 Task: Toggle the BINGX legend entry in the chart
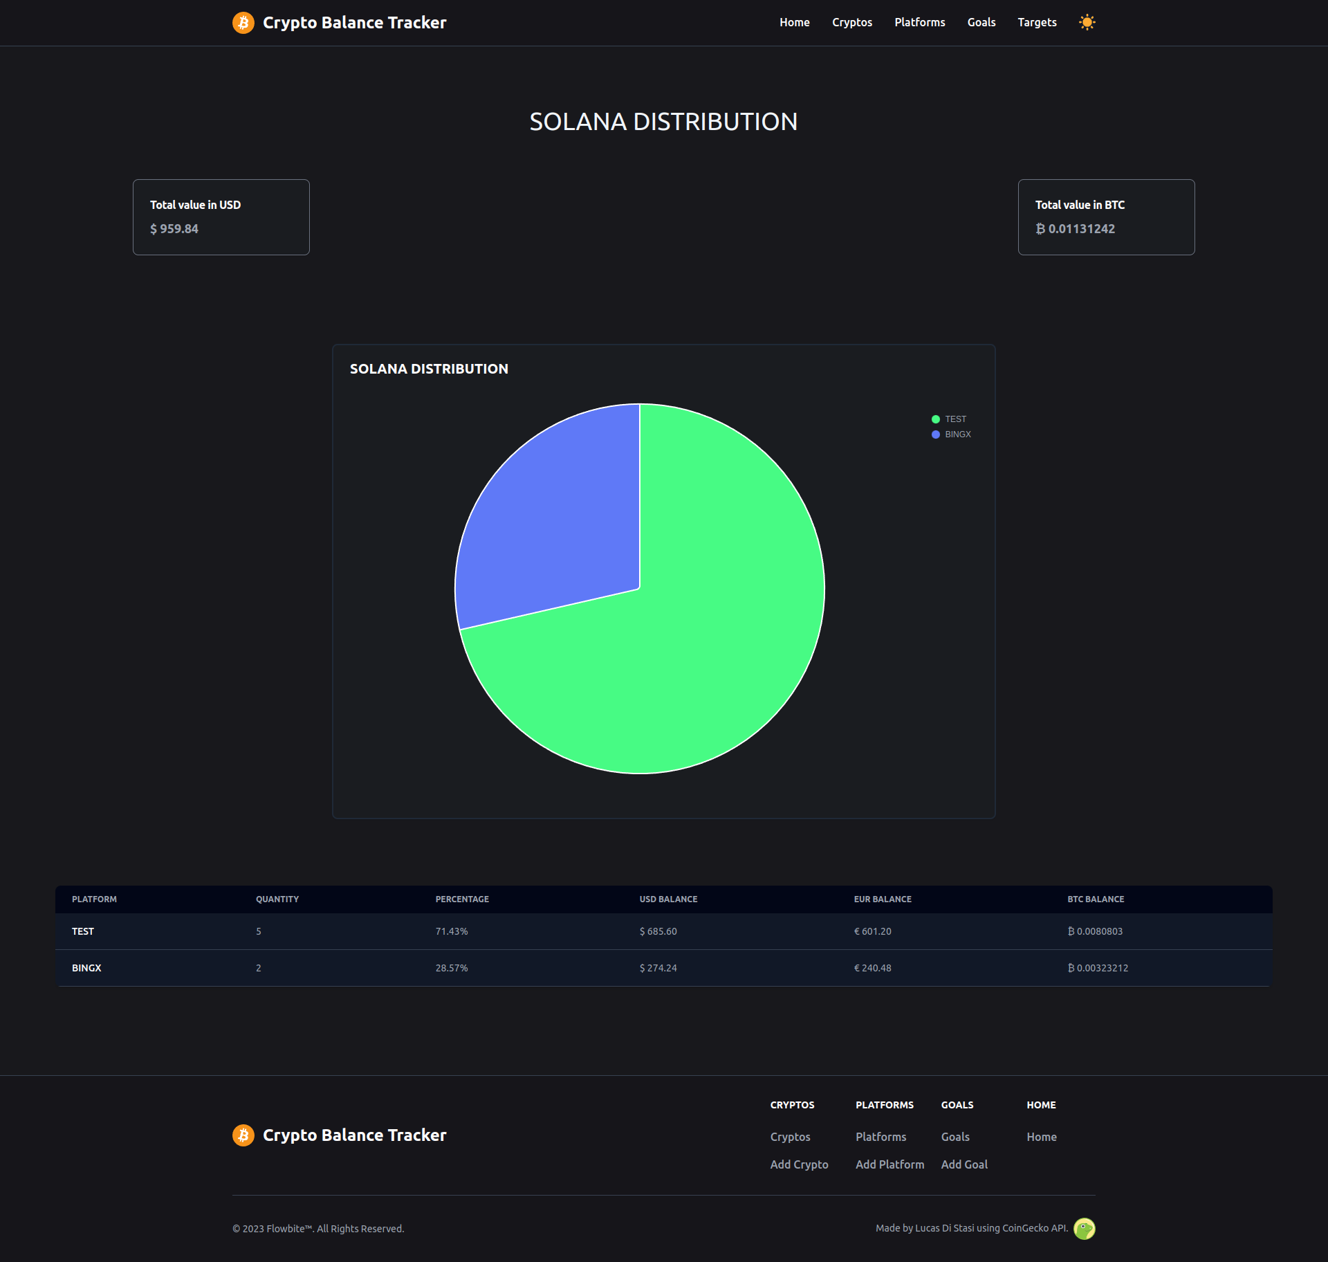[951, 435]
